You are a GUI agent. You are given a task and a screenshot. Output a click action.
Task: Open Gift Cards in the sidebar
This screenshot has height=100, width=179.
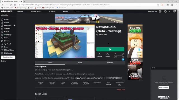tap(6, 53)
